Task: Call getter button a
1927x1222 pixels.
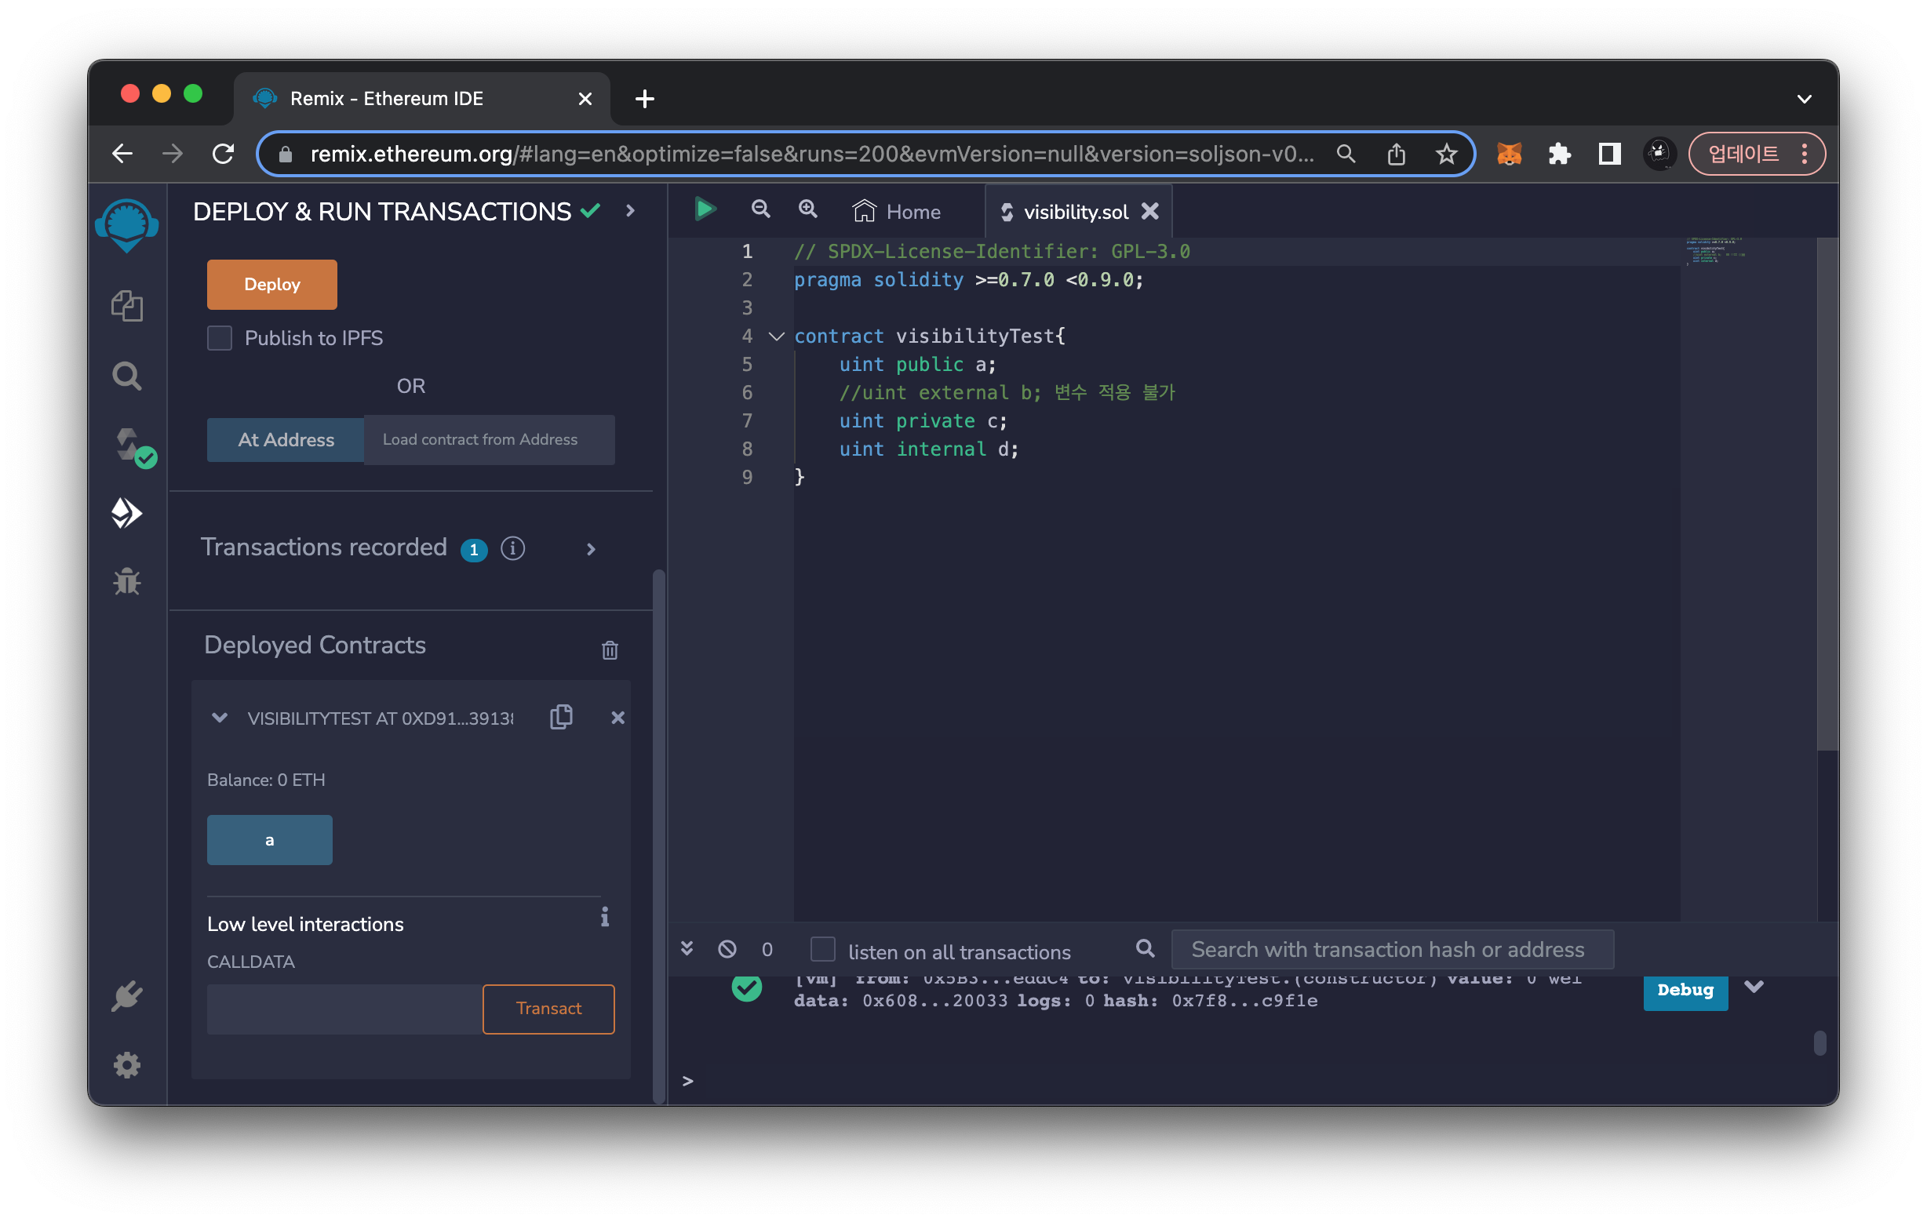Action: 270,840
